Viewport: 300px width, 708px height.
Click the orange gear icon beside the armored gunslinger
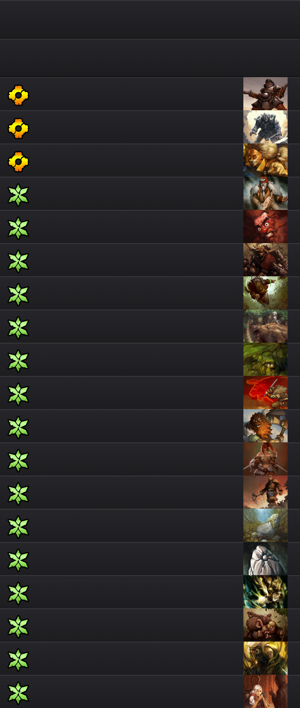[18, 95]
